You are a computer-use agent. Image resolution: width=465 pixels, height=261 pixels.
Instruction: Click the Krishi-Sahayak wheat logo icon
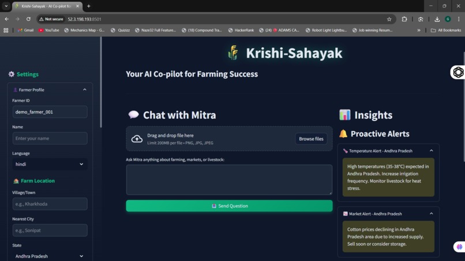[x=233, y=53]
